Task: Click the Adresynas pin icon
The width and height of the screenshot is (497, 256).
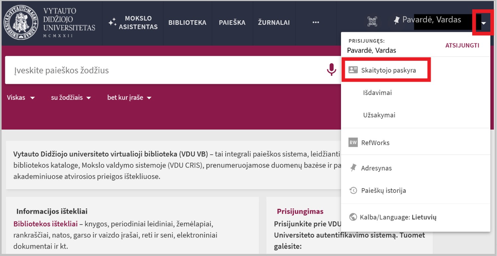Action: (353, 168)
